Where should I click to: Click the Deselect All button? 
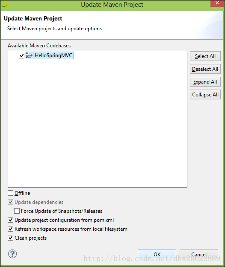click(x=205, y=69)
